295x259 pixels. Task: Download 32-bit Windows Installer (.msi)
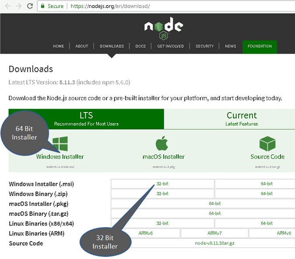pyautogui.click(x=163, y=184)
